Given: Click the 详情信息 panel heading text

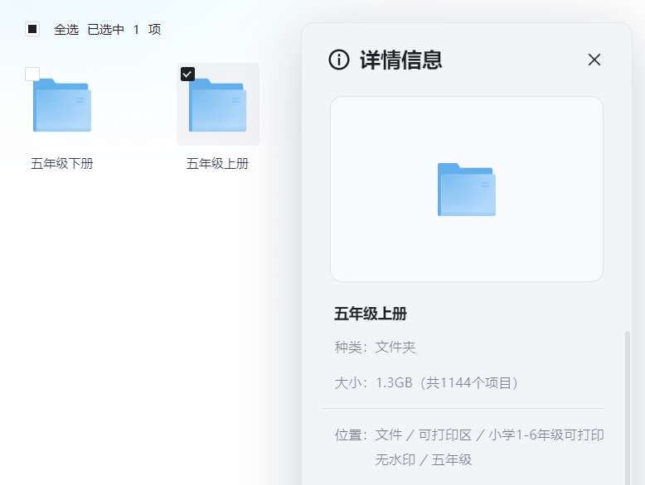Looking at the screenshot, I should pos(400,60).
